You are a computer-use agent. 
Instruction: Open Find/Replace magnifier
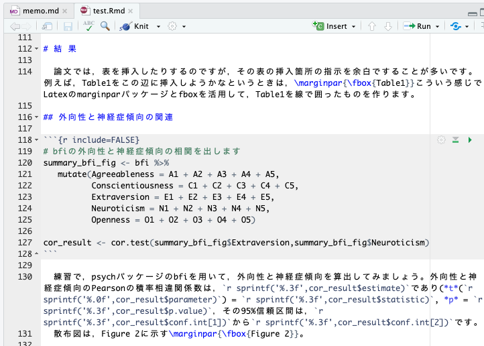click(105, 26)
